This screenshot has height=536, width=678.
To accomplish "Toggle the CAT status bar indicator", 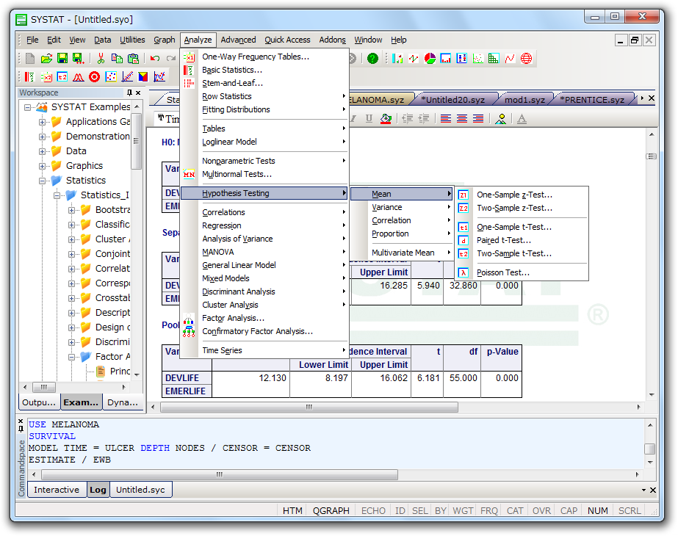I will coord(514,510).
